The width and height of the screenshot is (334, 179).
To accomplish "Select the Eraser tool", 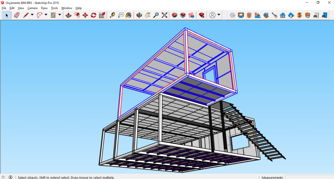I will point(17,15).
